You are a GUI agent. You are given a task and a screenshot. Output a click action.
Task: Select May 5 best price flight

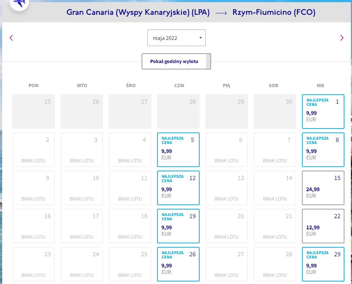click(x=178, y=150)
